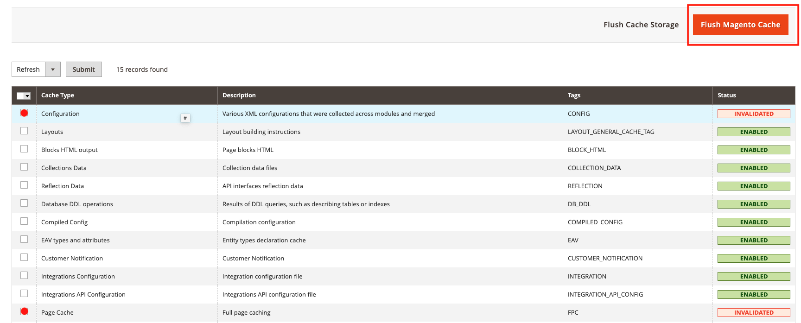Toggle the Page Cache checkbox
Image resolution: width=801 pixels, height=323 pixels.
[x=24, y=311]
